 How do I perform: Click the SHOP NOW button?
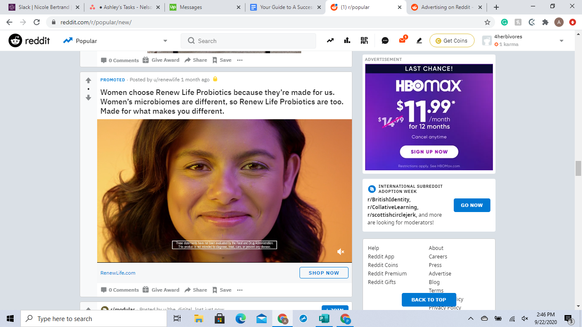coord(324,273)
